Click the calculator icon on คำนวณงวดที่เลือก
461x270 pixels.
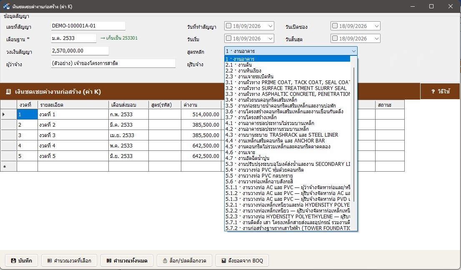pyautogui.click(x=49, y=260)
